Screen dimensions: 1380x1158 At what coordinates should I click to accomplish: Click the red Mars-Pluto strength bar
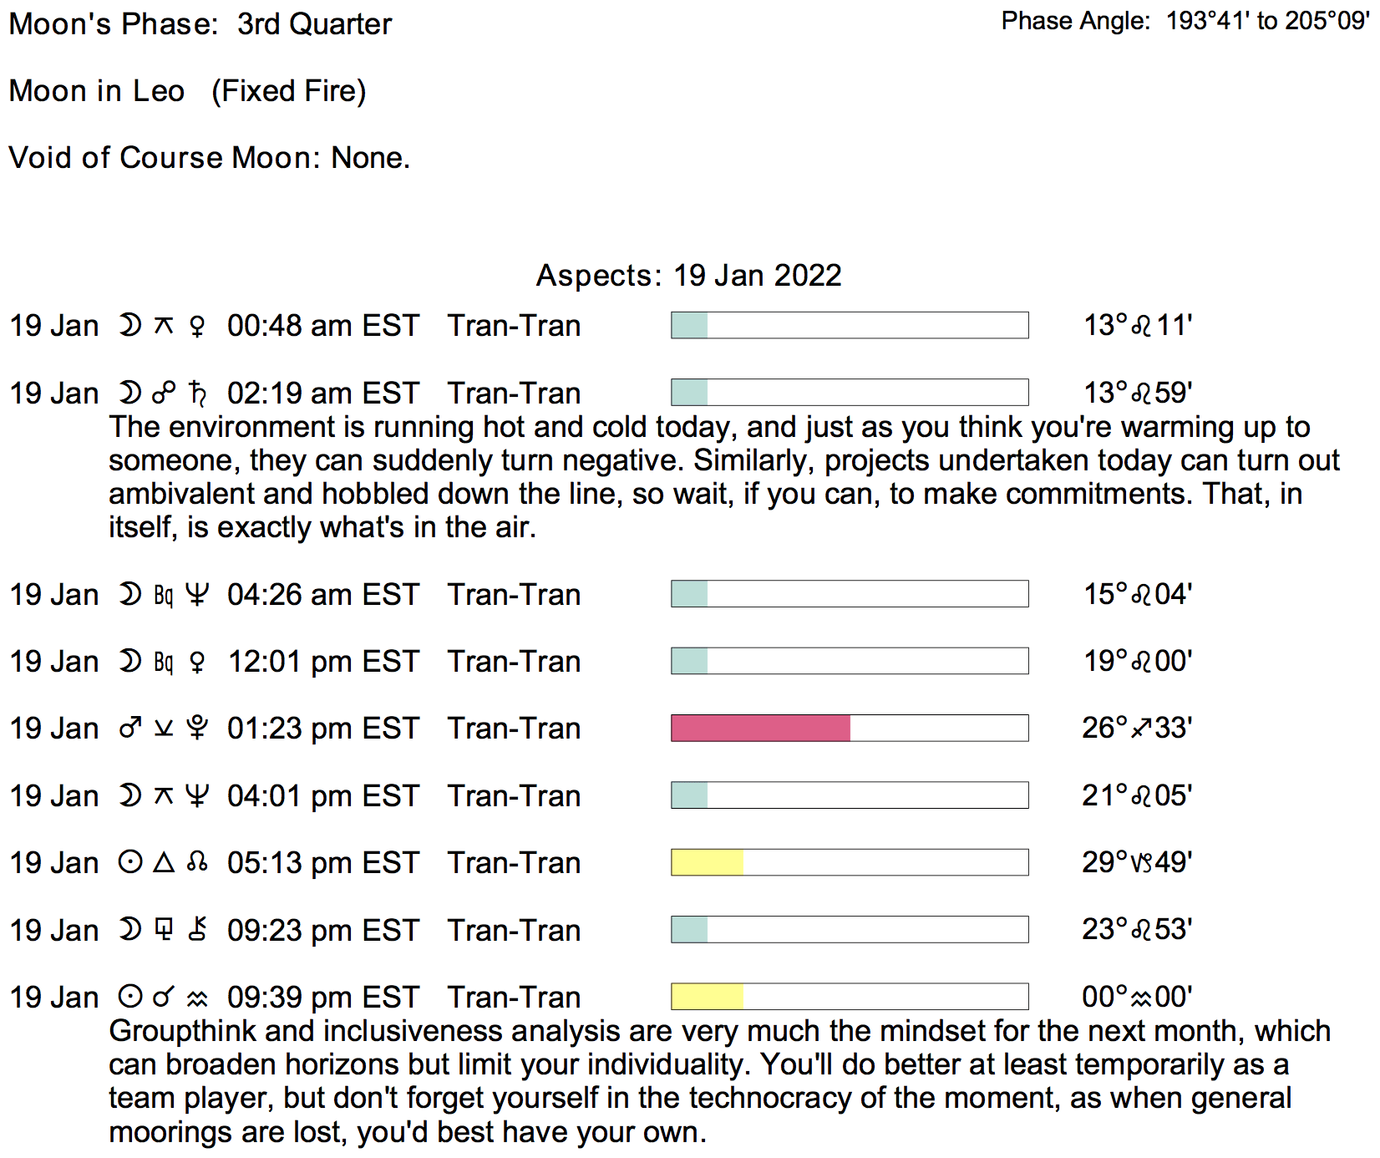[x=760, y=728]
